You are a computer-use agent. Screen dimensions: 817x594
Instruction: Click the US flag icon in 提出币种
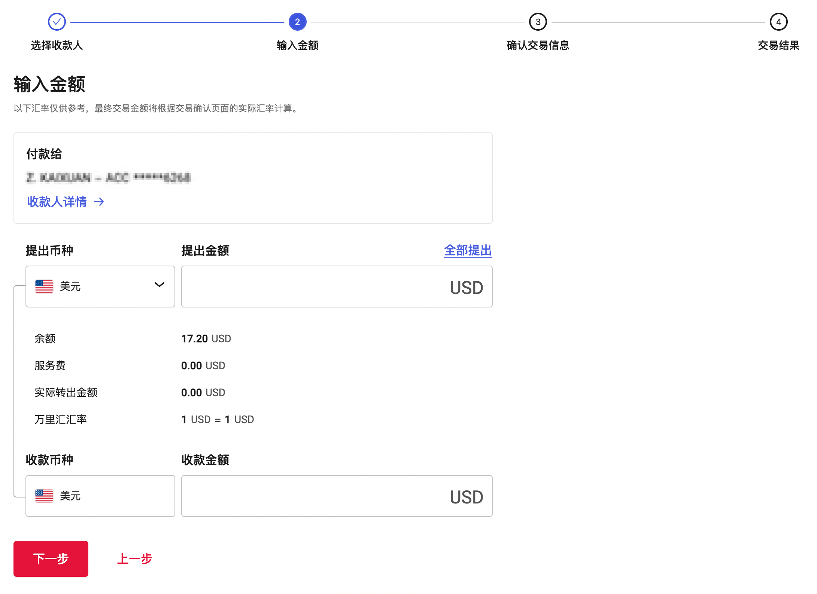[44, 286]
